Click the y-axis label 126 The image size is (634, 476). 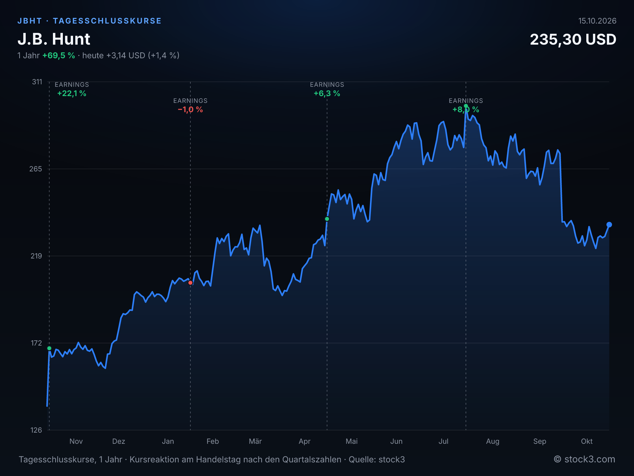[36, 430]
